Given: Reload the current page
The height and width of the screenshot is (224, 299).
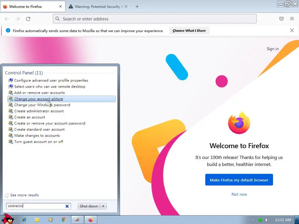Looking at the screenshot, I should 28,19.
